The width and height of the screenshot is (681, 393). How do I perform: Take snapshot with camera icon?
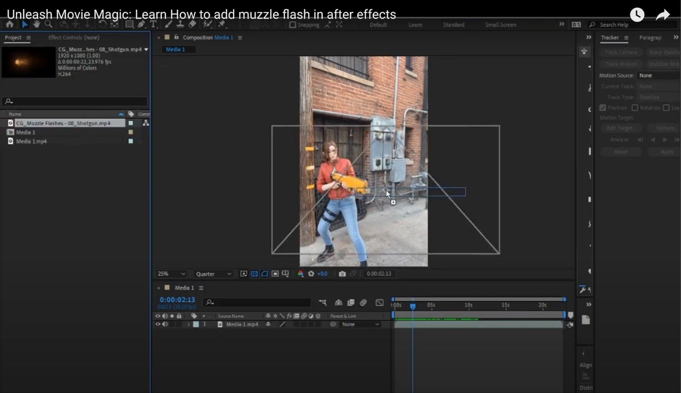pyautogui.click(x=342, y=274)
